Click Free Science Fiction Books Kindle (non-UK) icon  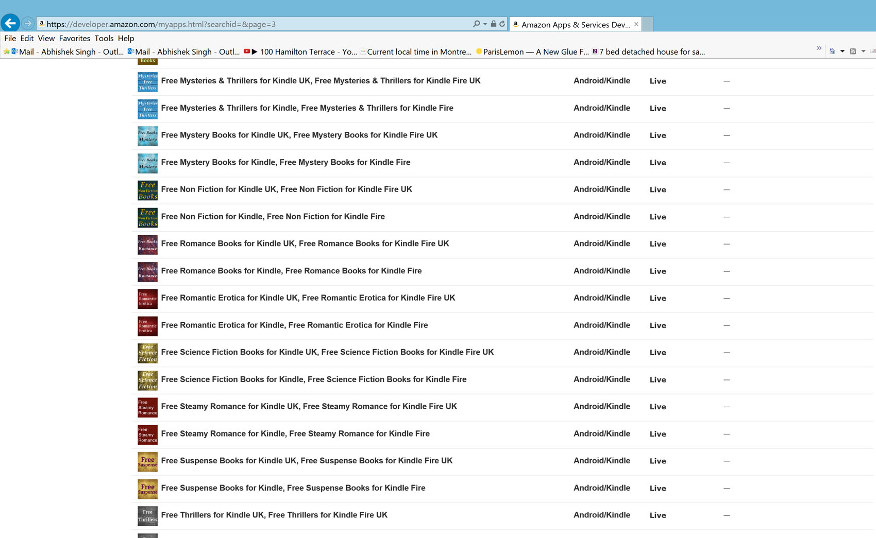coord(147,380)
